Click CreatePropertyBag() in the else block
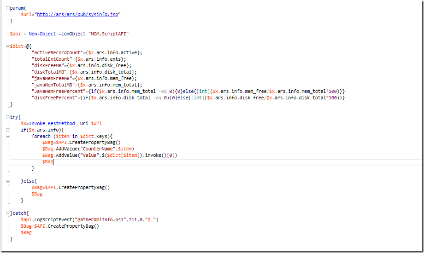424x253 pixels. tap(84, 187)
